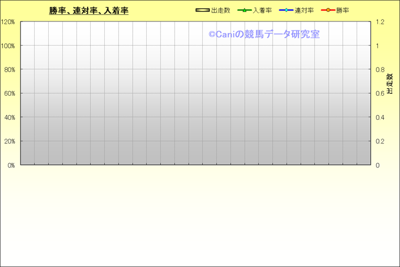This screenshot has height=267, width=400.
Task: Click the blue diamond 連対率 legend marker
Action: (286, 10)
